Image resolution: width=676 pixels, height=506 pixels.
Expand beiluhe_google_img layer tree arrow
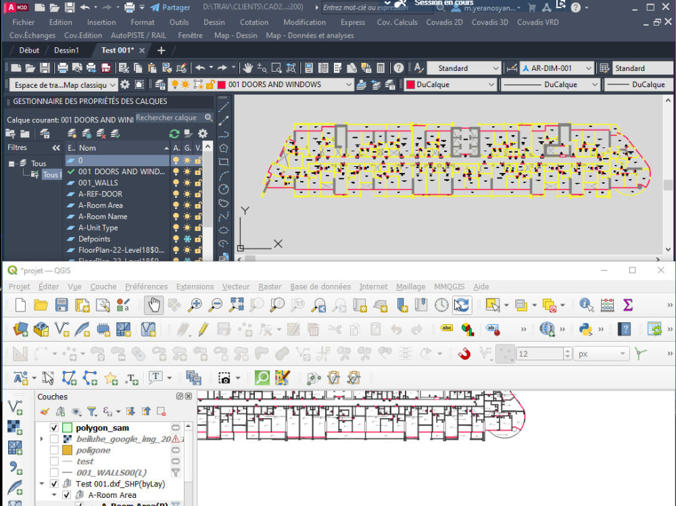point(42,438)
